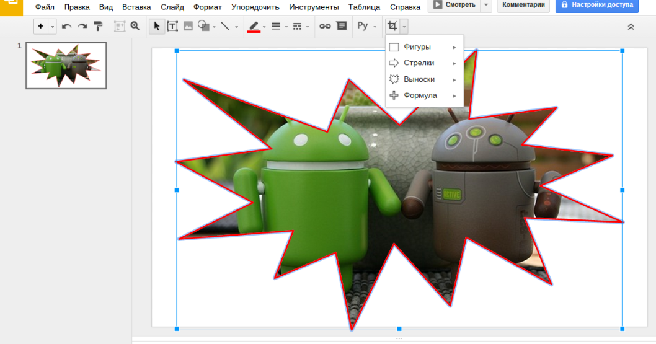The height and width of the screenshot is (344, 656).
Task: Click the shape insert tool icon
Action: click(x=203, y=26)
